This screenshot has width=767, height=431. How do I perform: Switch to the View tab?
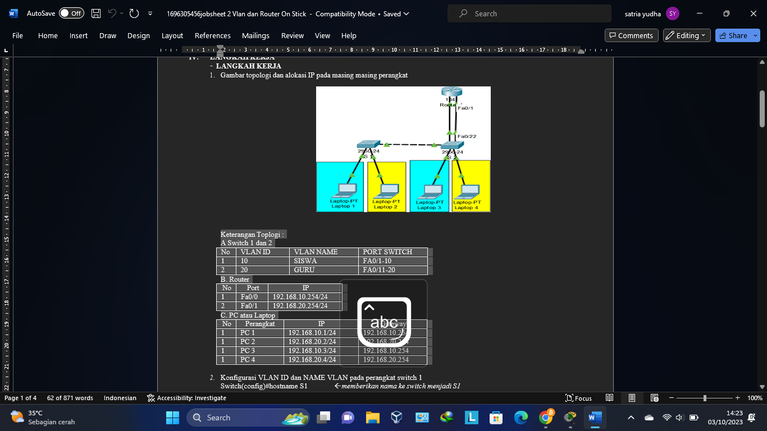click(322, 35)
